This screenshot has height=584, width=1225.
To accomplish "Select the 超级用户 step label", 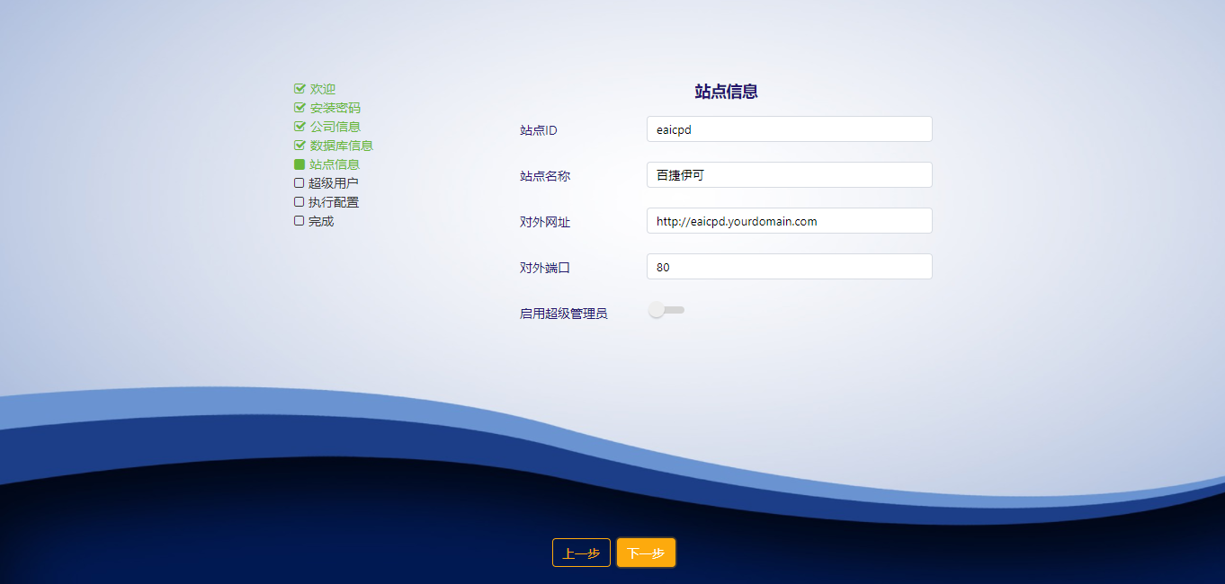I will (334, 183).
